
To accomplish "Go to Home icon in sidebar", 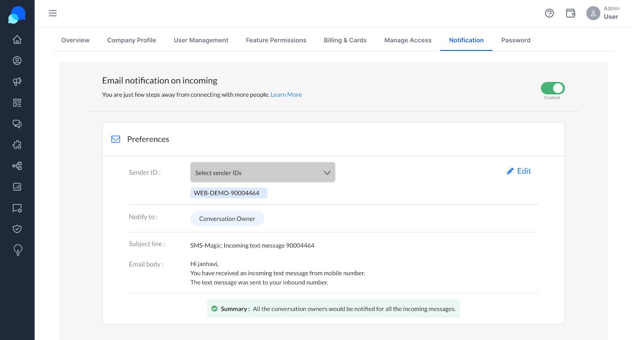I will 17,39.
